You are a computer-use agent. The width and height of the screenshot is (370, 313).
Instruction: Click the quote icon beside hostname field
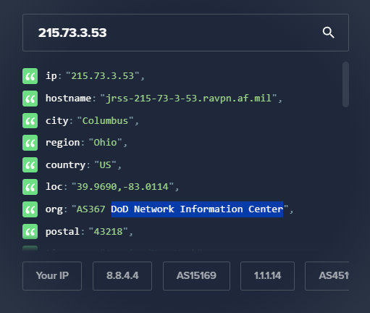[30, 99]
